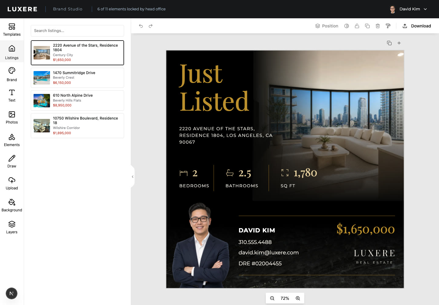The height and width of the screenshot is (305, 439).
Task: Select the 2.5 BATHROOMS stat on canvas
Action: click(x=242, y=178)
